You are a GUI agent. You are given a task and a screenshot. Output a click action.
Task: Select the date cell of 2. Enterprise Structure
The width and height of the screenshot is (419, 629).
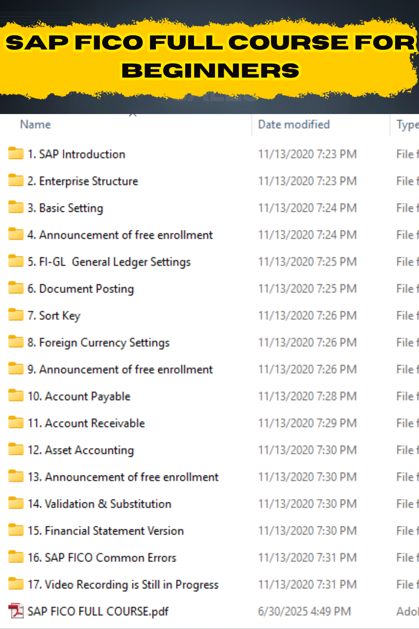pyautogui.click(x=308, y=181)
